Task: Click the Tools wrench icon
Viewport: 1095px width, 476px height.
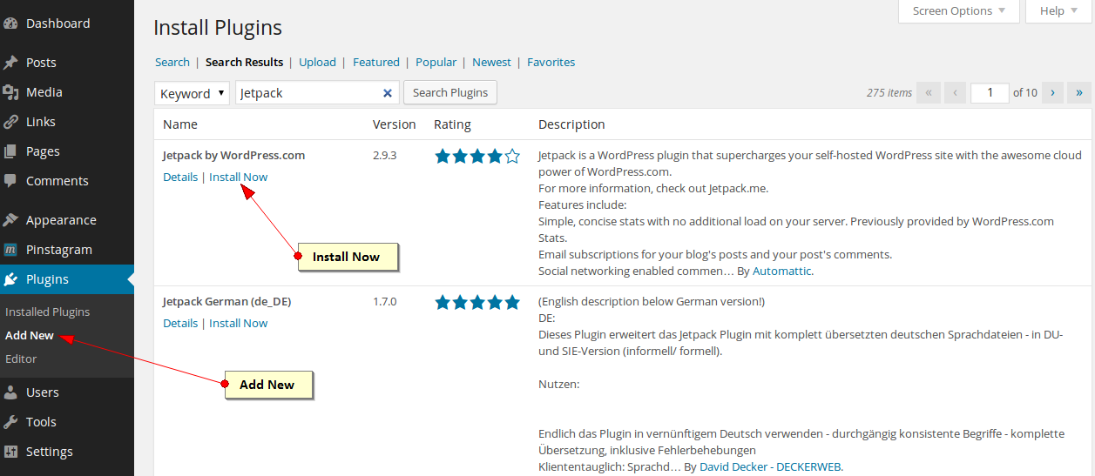Action: (10, 422)
